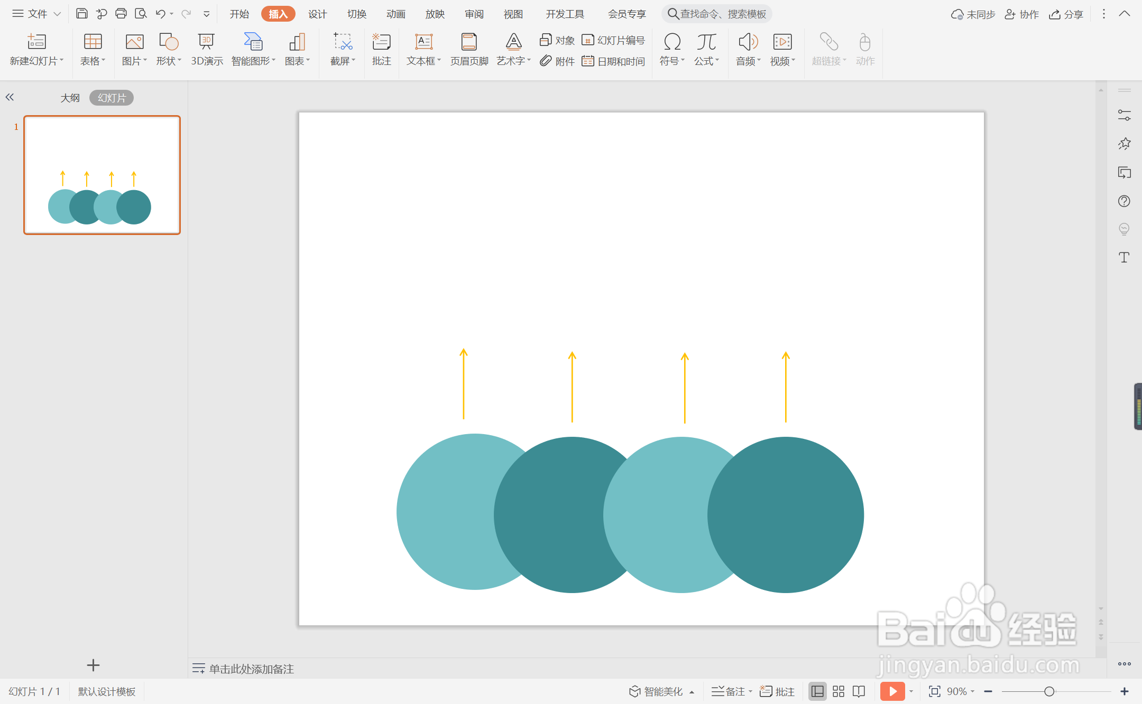
Task: Open the 形状 shapes tool
Action: [169, 50]
